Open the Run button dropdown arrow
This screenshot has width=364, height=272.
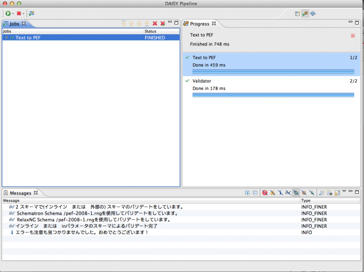(x=13, y=14)
